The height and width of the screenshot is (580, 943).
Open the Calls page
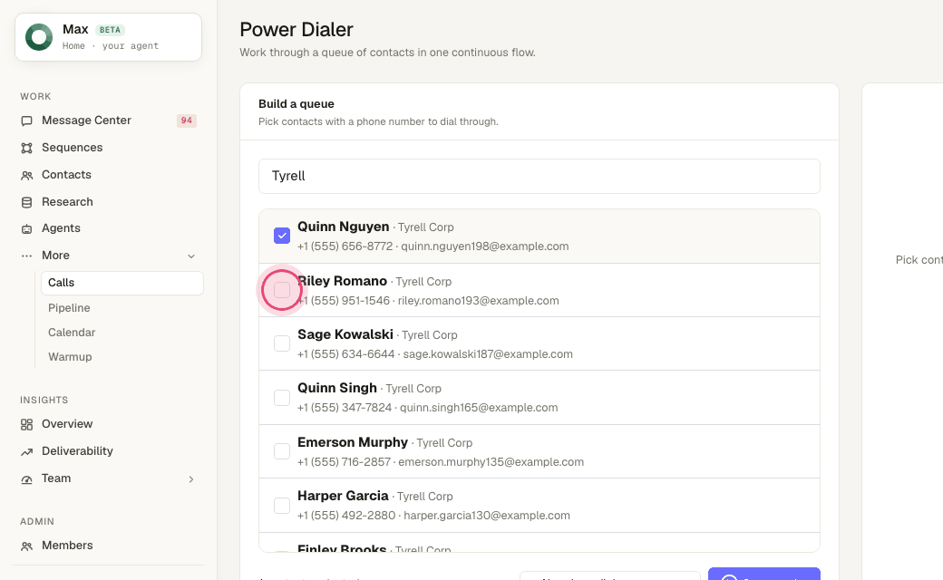(122, 283)
